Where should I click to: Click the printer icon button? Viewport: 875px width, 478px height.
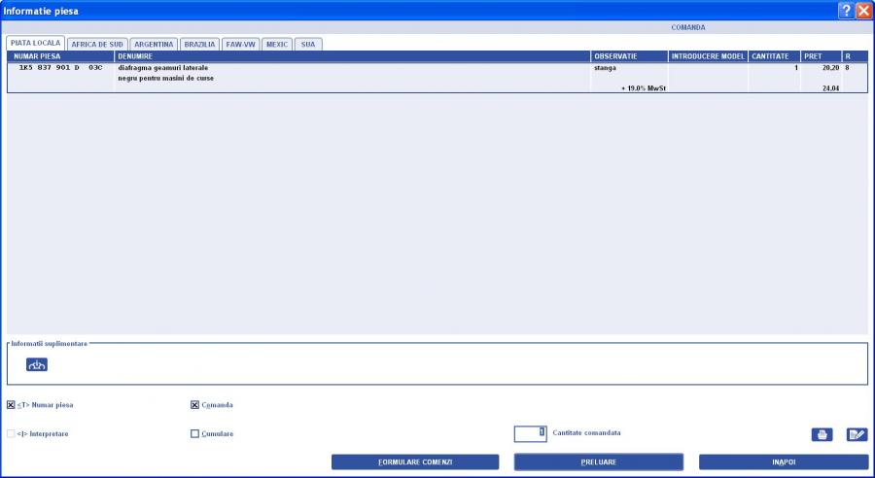tap(822, 434)
